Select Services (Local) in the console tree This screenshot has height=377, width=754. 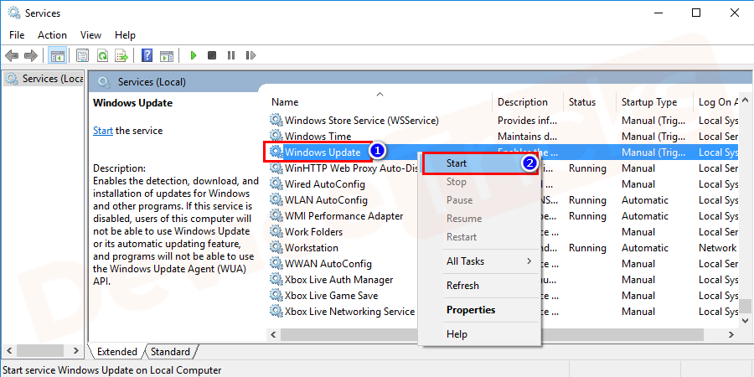[46, 79]
